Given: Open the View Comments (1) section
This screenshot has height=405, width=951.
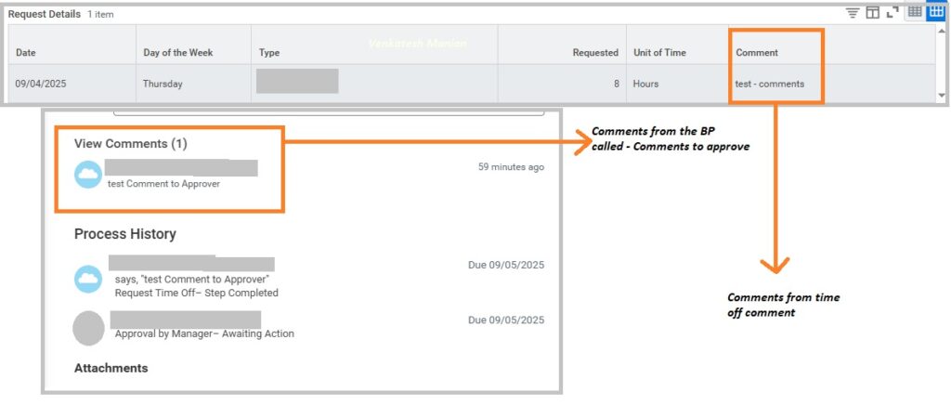Looking at the screenshot, I should (131, 144).
